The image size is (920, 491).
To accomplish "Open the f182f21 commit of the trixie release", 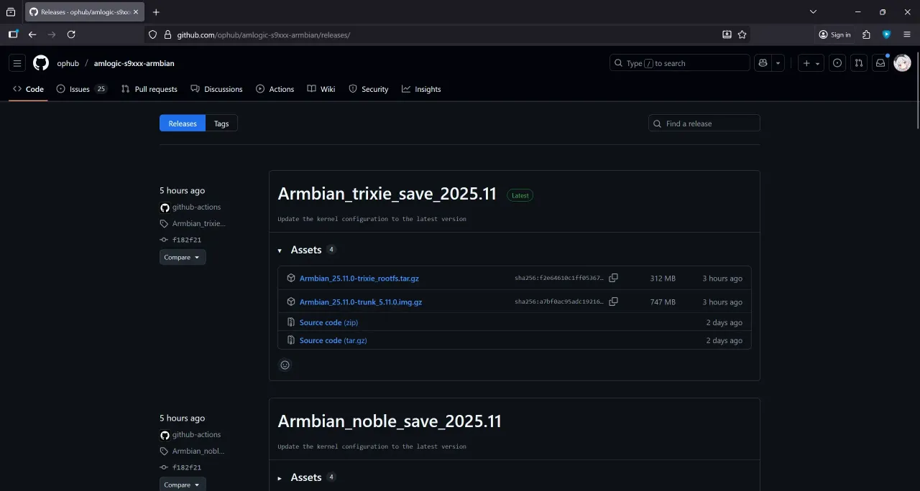I will (x=187, y=240).
